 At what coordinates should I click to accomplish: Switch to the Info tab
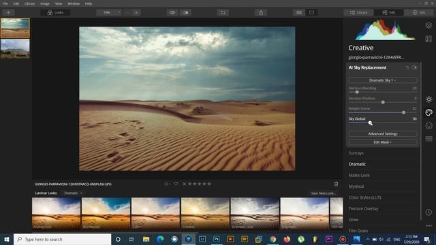(419, 12)
